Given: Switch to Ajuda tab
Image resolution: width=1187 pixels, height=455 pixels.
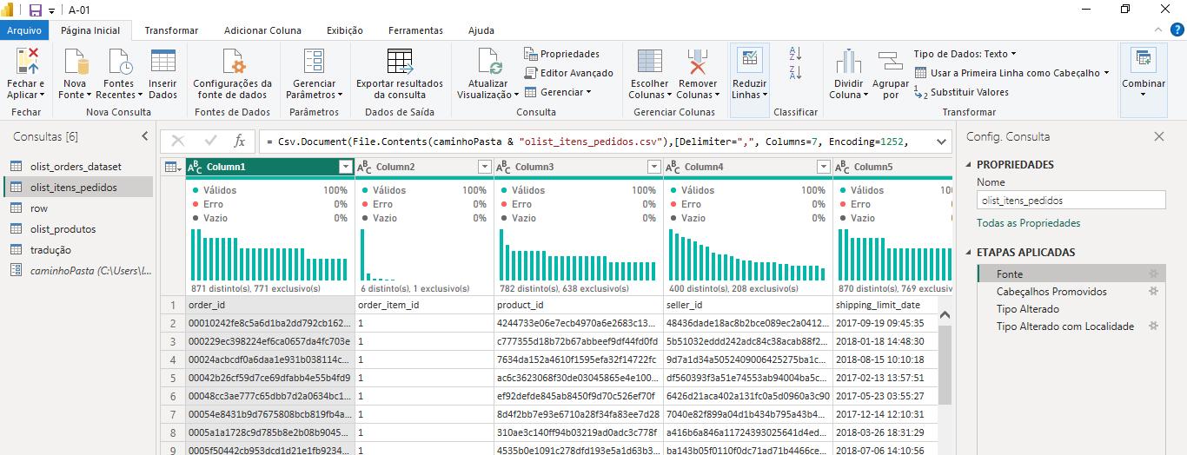Looking at the screenshot, I should [481, 30].
